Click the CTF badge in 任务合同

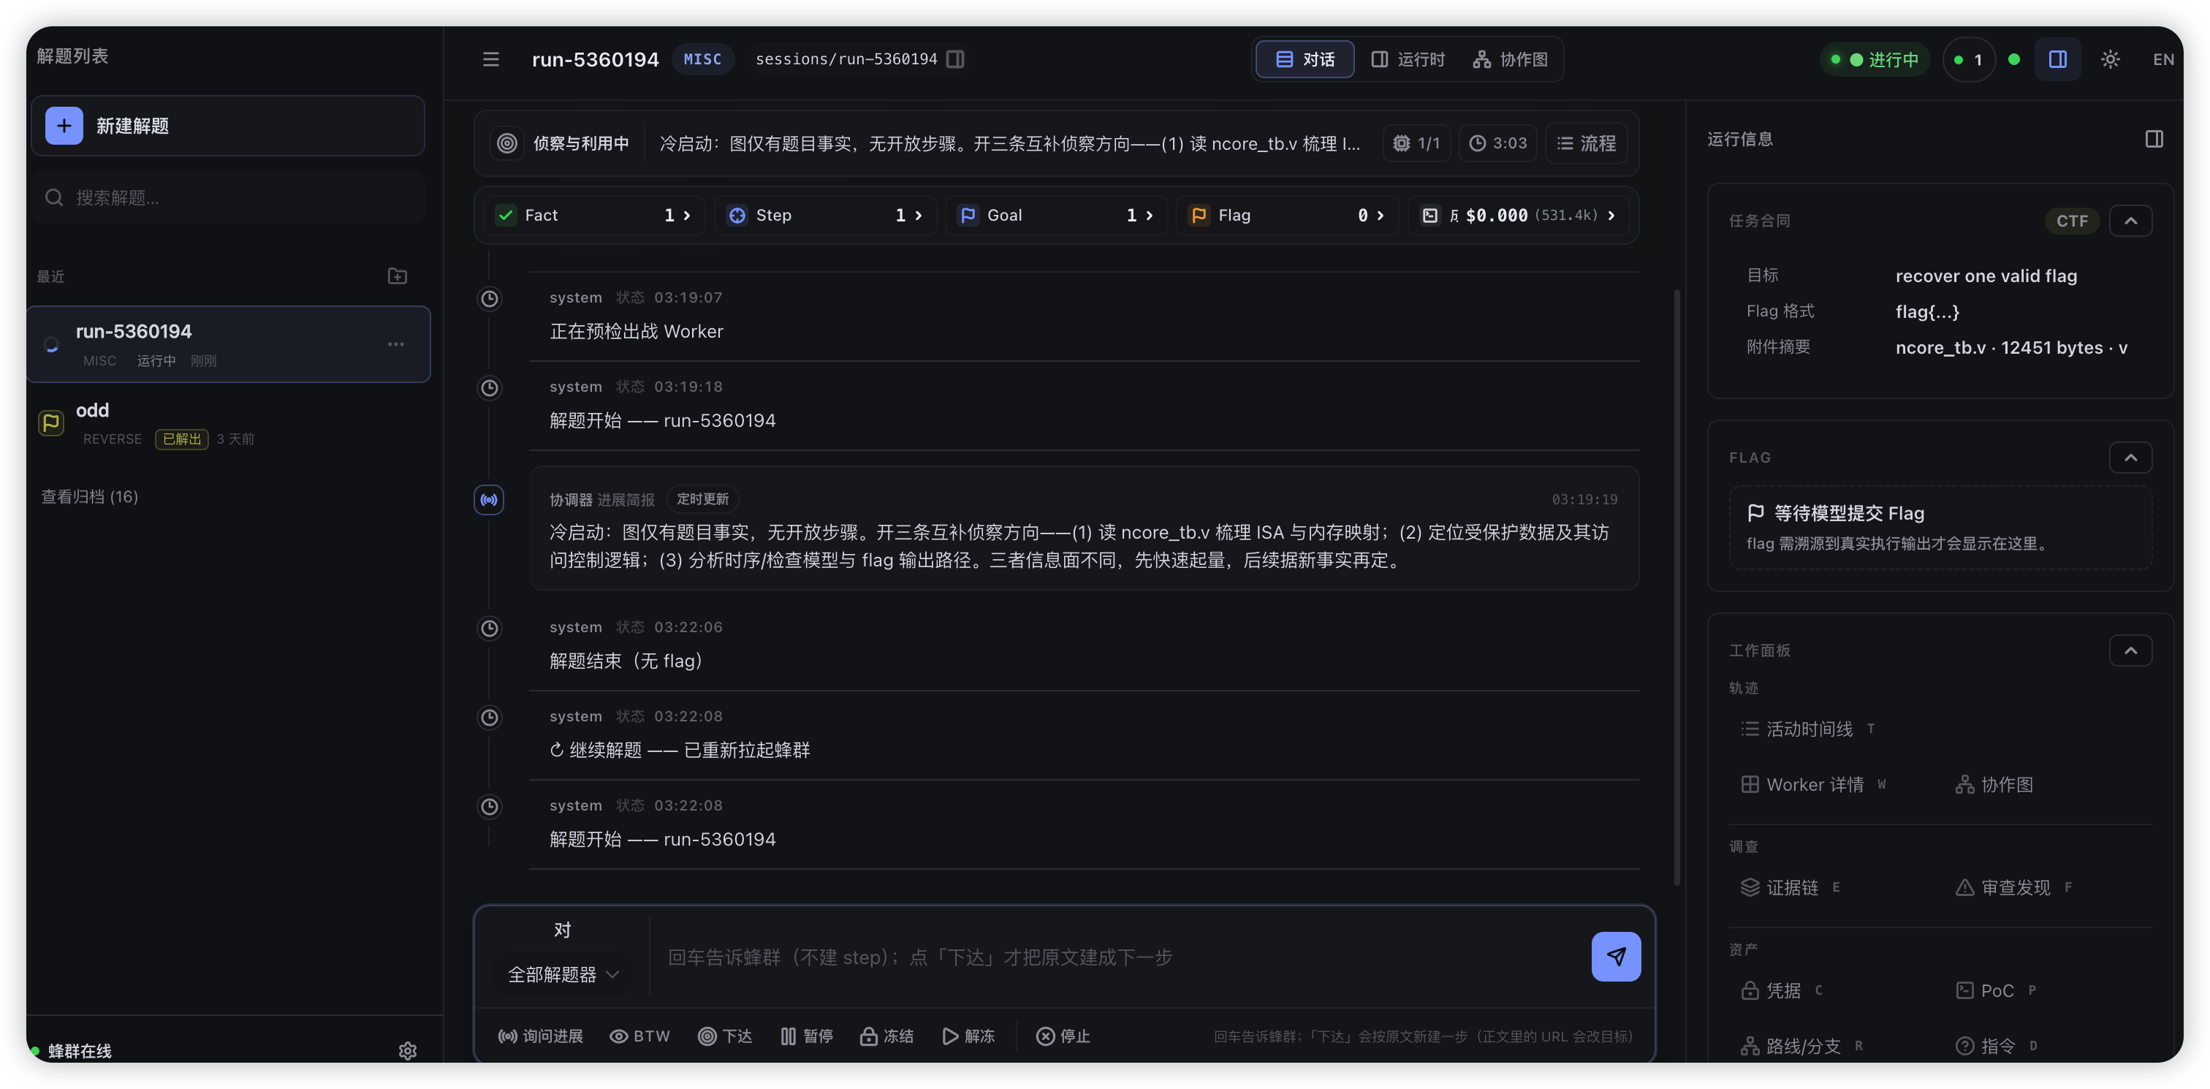2072,221
